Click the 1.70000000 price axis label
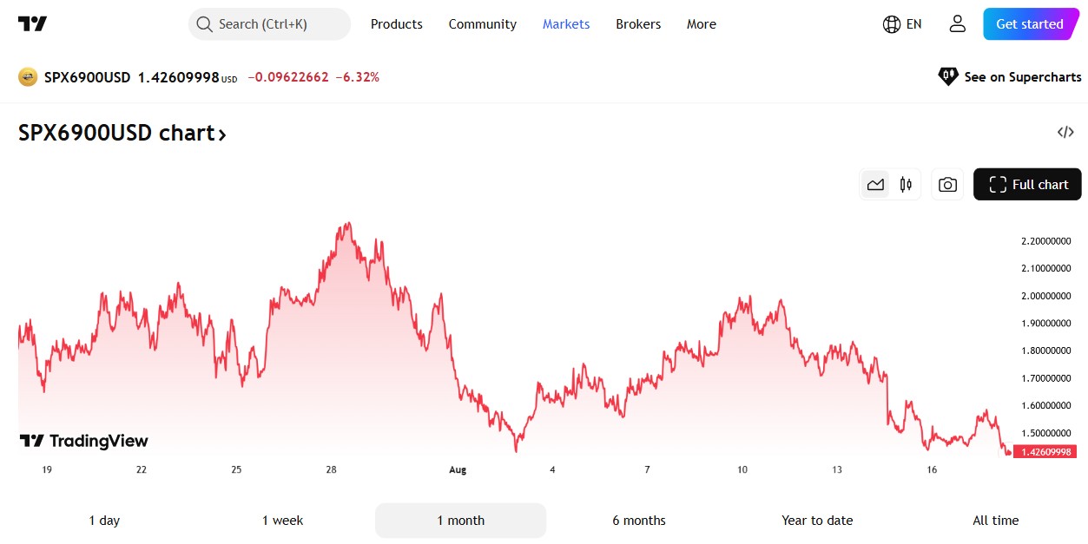Image resolution: width=1088 pixels, height=544 pixels. tap(1045, 378)
